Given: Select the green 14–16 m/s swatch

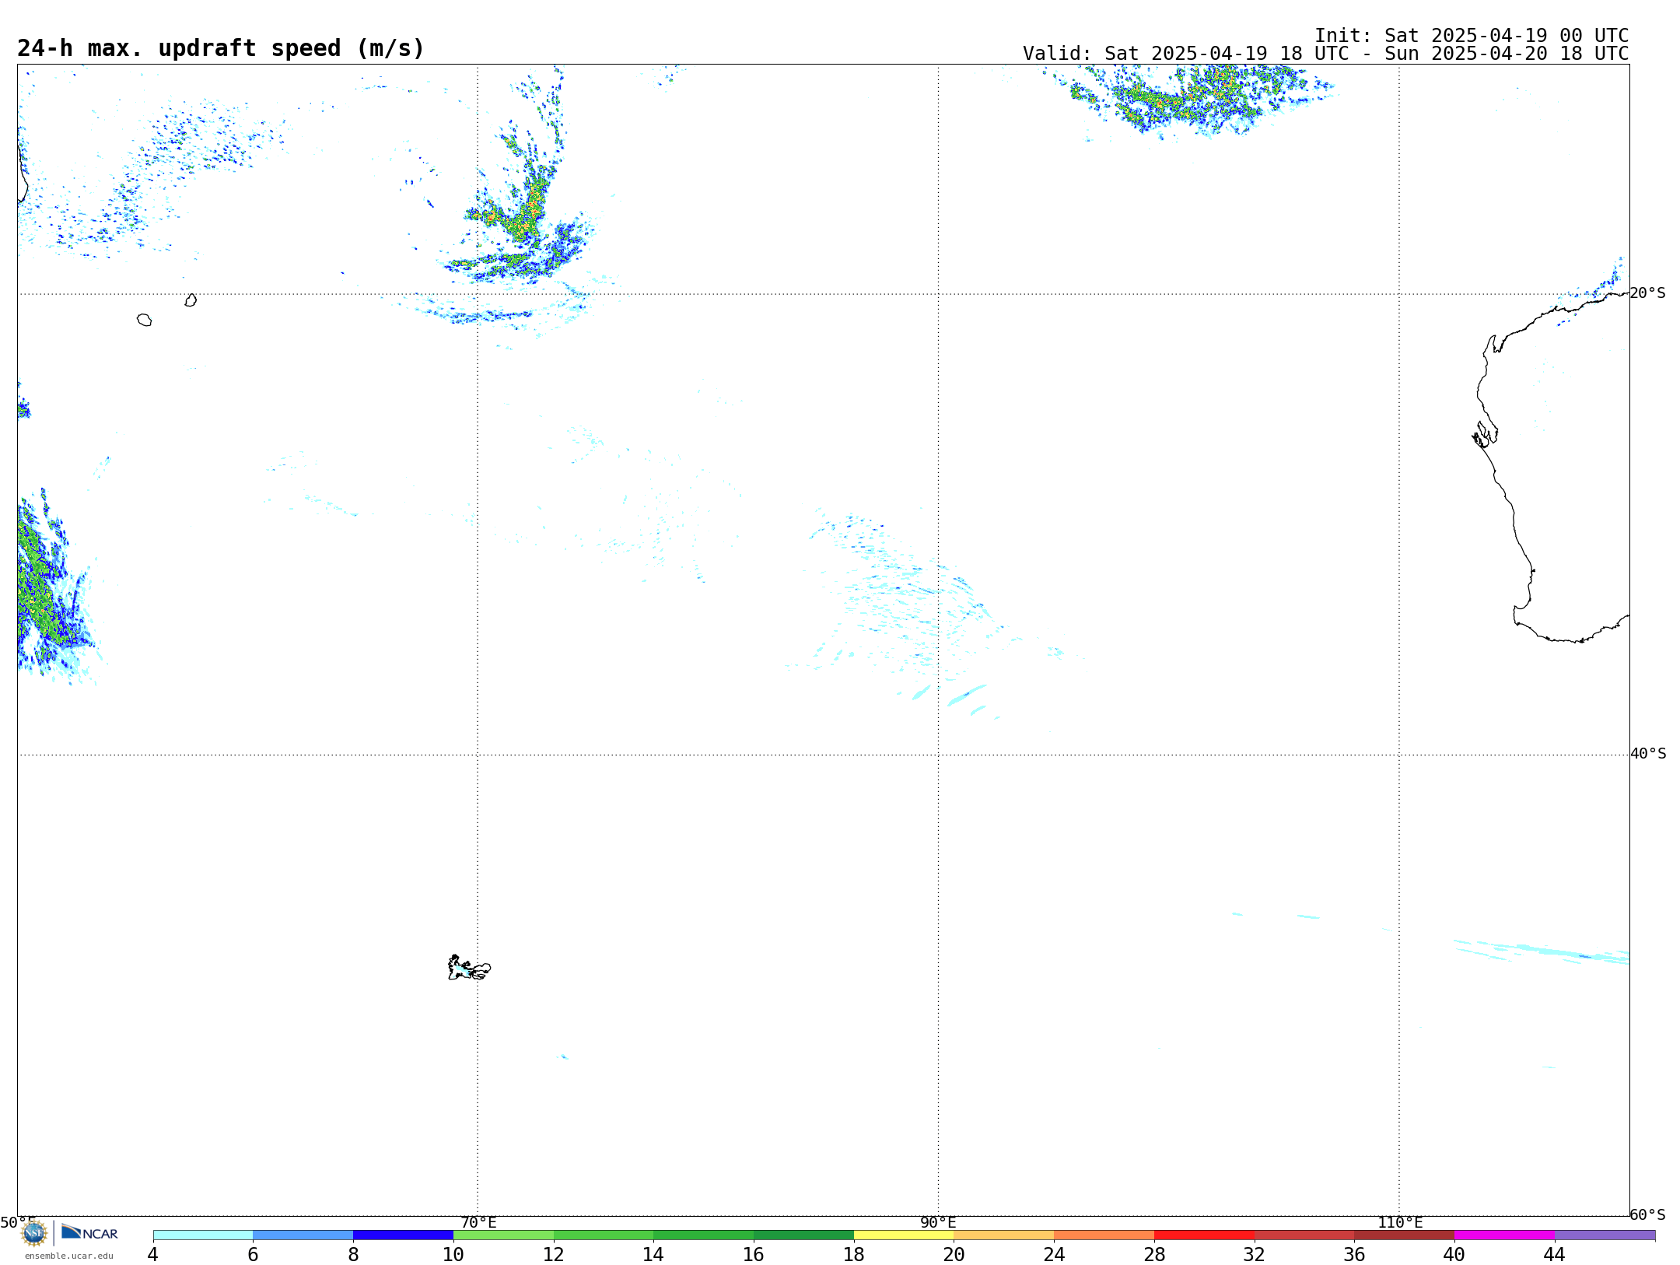Looking at the screenshot, I should [x=704, y=1235].
